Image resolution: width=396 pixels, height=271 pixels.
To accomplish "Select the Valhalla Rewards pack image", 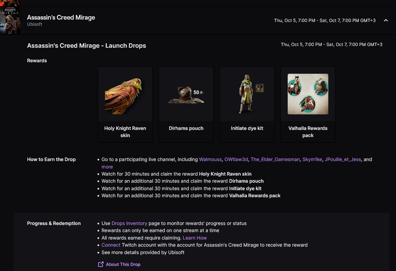I will coord(308,94).
